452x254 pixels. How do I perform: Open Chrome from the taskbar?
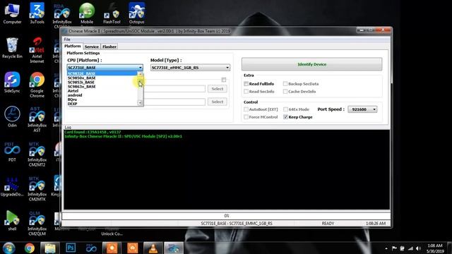pos(30,248)
